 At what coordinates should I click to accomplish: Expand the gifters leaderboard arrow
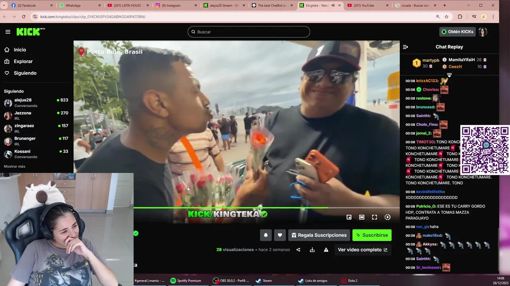[449, 75]
